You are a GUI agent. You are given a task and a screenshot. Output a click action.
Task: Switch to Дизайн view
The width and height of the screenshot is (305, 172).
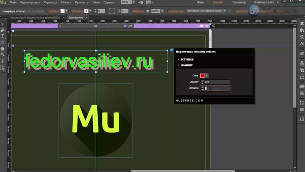(x=218, y=2)
